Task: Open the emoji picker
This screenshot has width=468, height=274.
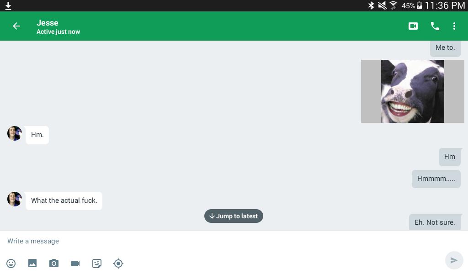Action: point(11,263)
